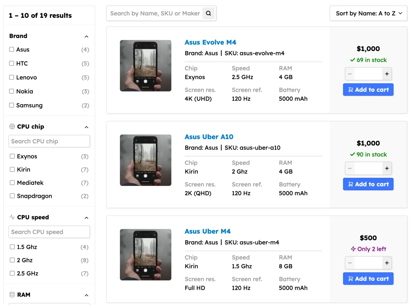This screenshot has height=305, width=411.
Task: Click the Asus Uber M4 product thumbnail
Action: pos(146,255)
